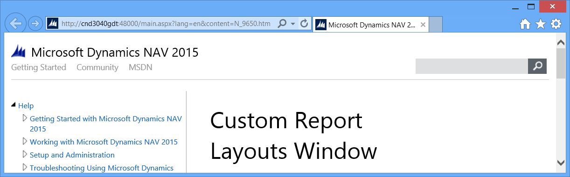
Task: Click the Microsoft Dynamics NAV 2015 title
Action: coord(115,52)
